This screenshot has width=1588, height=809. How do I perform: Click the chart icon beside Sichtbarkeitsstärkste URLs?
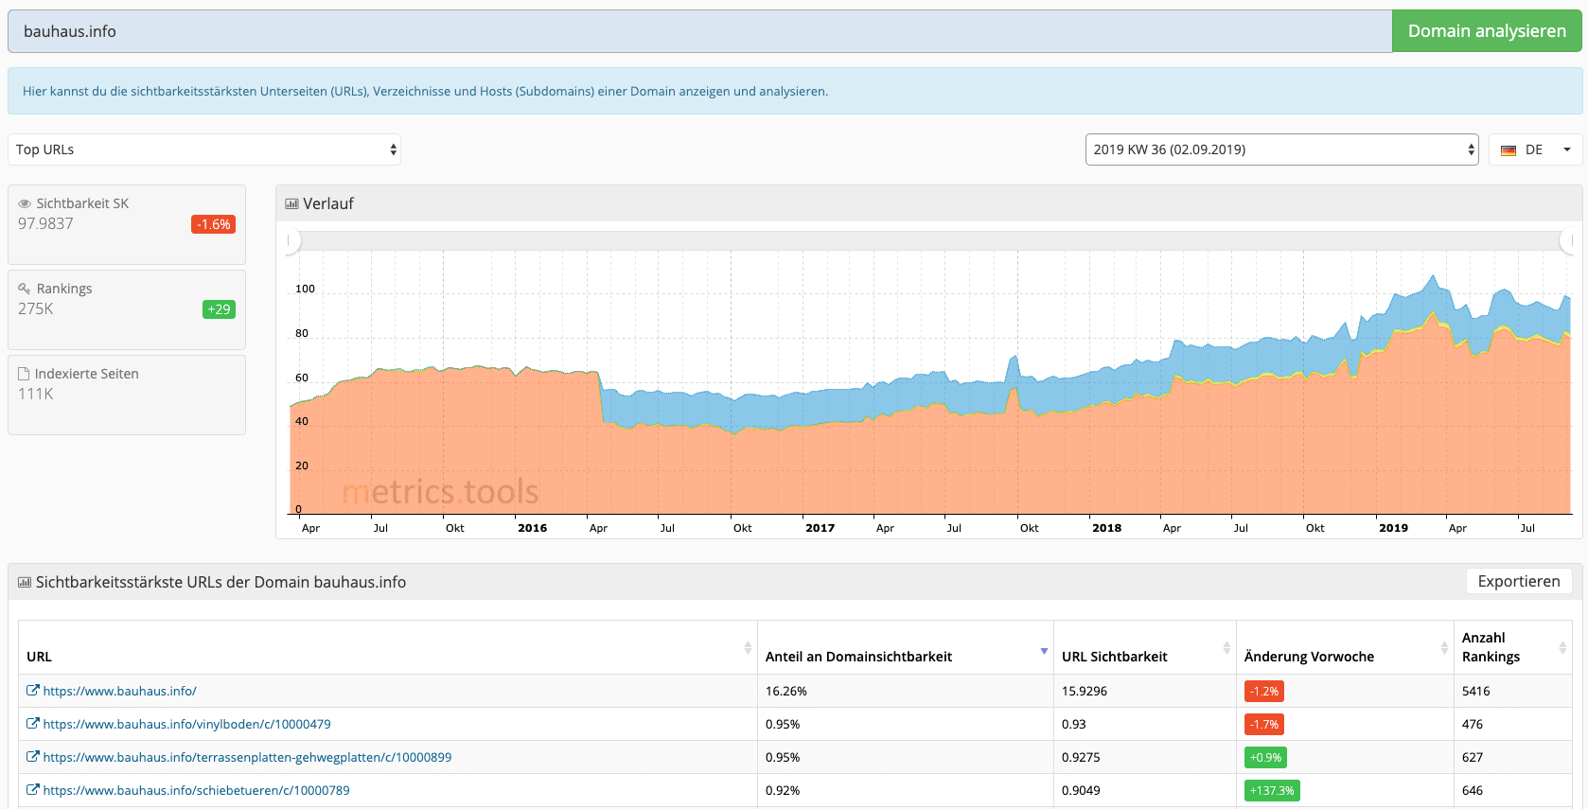(25, 582)
